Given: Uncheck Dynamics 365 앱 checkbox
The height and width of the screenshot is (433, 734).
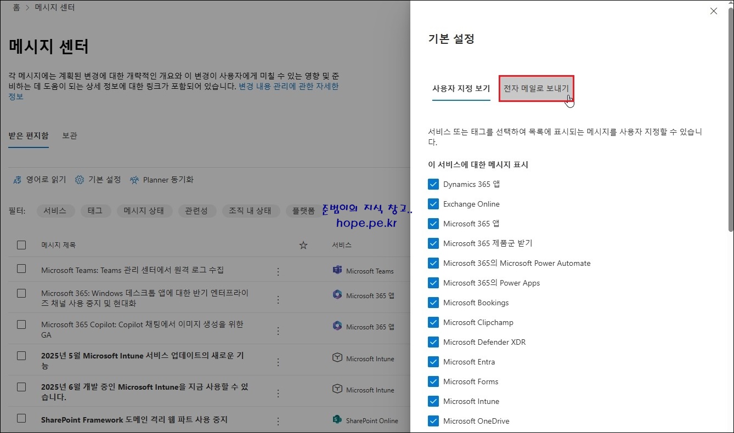Looking at the screenshot, I should point(433,184).
